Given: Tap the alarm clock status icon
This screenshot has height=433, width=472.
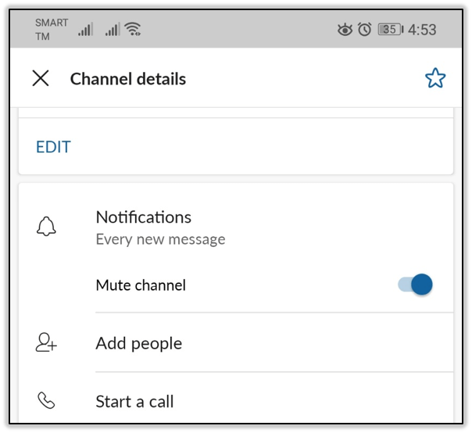Looking at the screenshot, I should pos(364,30).
